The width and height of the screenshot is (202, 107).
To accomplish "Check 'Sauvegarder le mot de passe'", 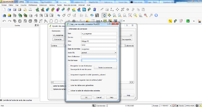I will tap(69, 69).
